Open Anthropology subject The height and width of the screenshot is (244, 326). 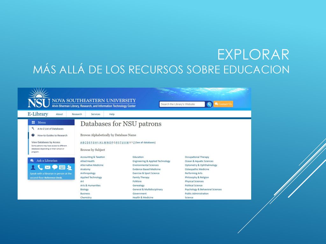(88, 173)
